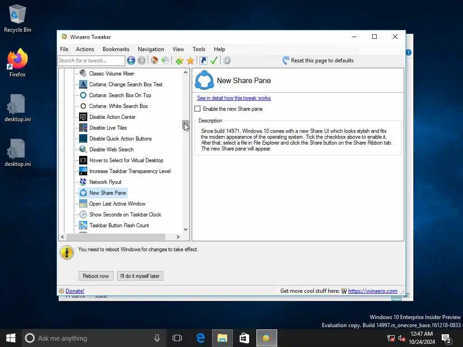Viewport: 463px width, 347px height.
Task: Open the winaero.com link
Action: 373,291
